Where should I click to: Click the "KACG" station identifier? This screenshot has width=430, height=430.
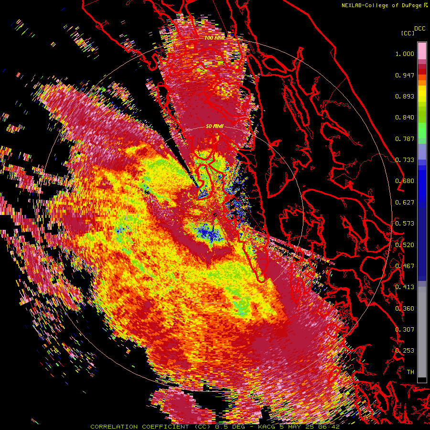[267, 427]
